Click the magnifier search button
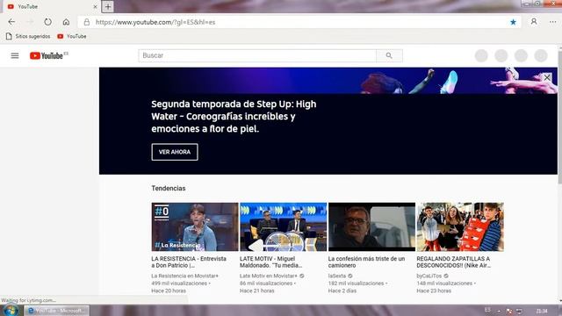This screenshot has width=562, height=316. [x=389, y=55]
